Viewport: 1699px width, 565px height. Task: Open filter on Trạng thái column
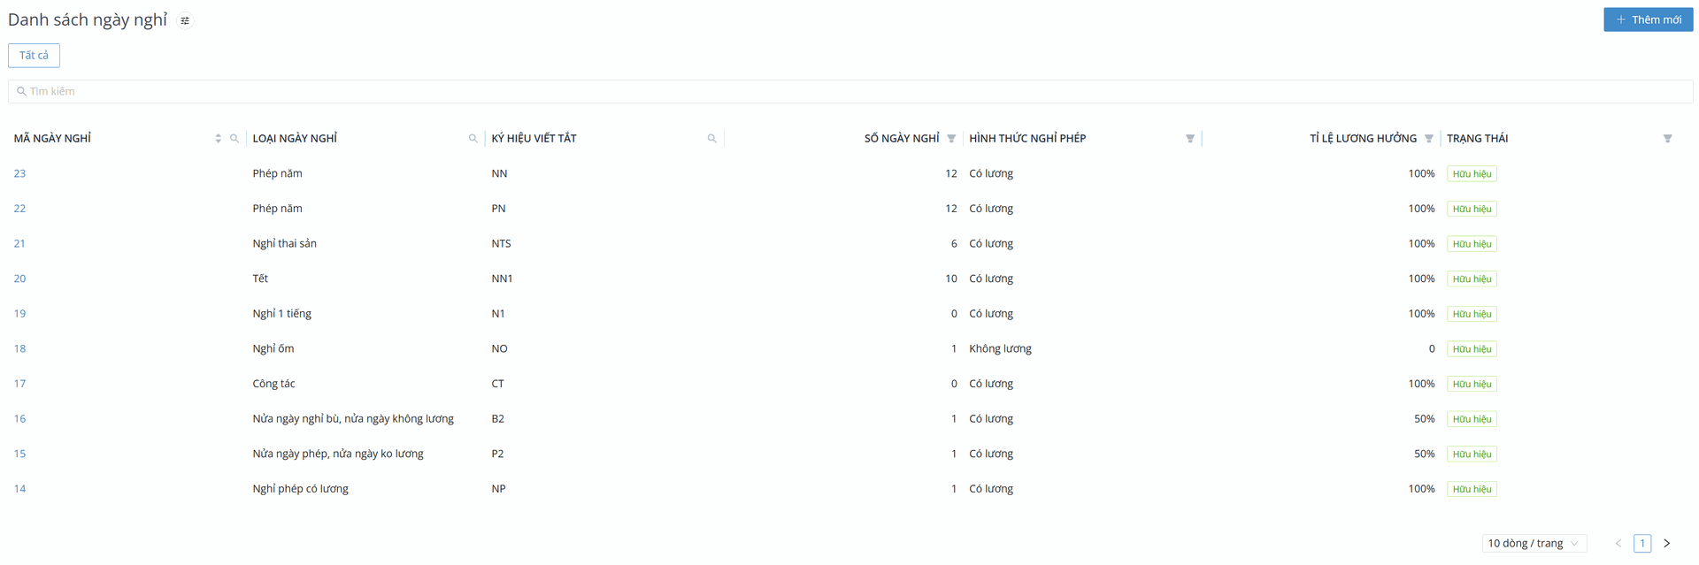pos(1668,139)
